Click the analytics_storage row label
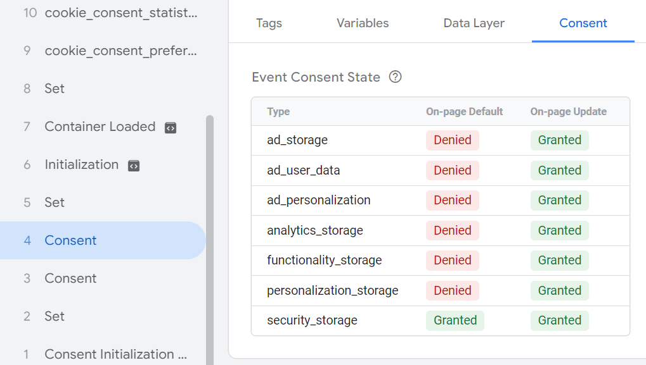 (315, 230)
